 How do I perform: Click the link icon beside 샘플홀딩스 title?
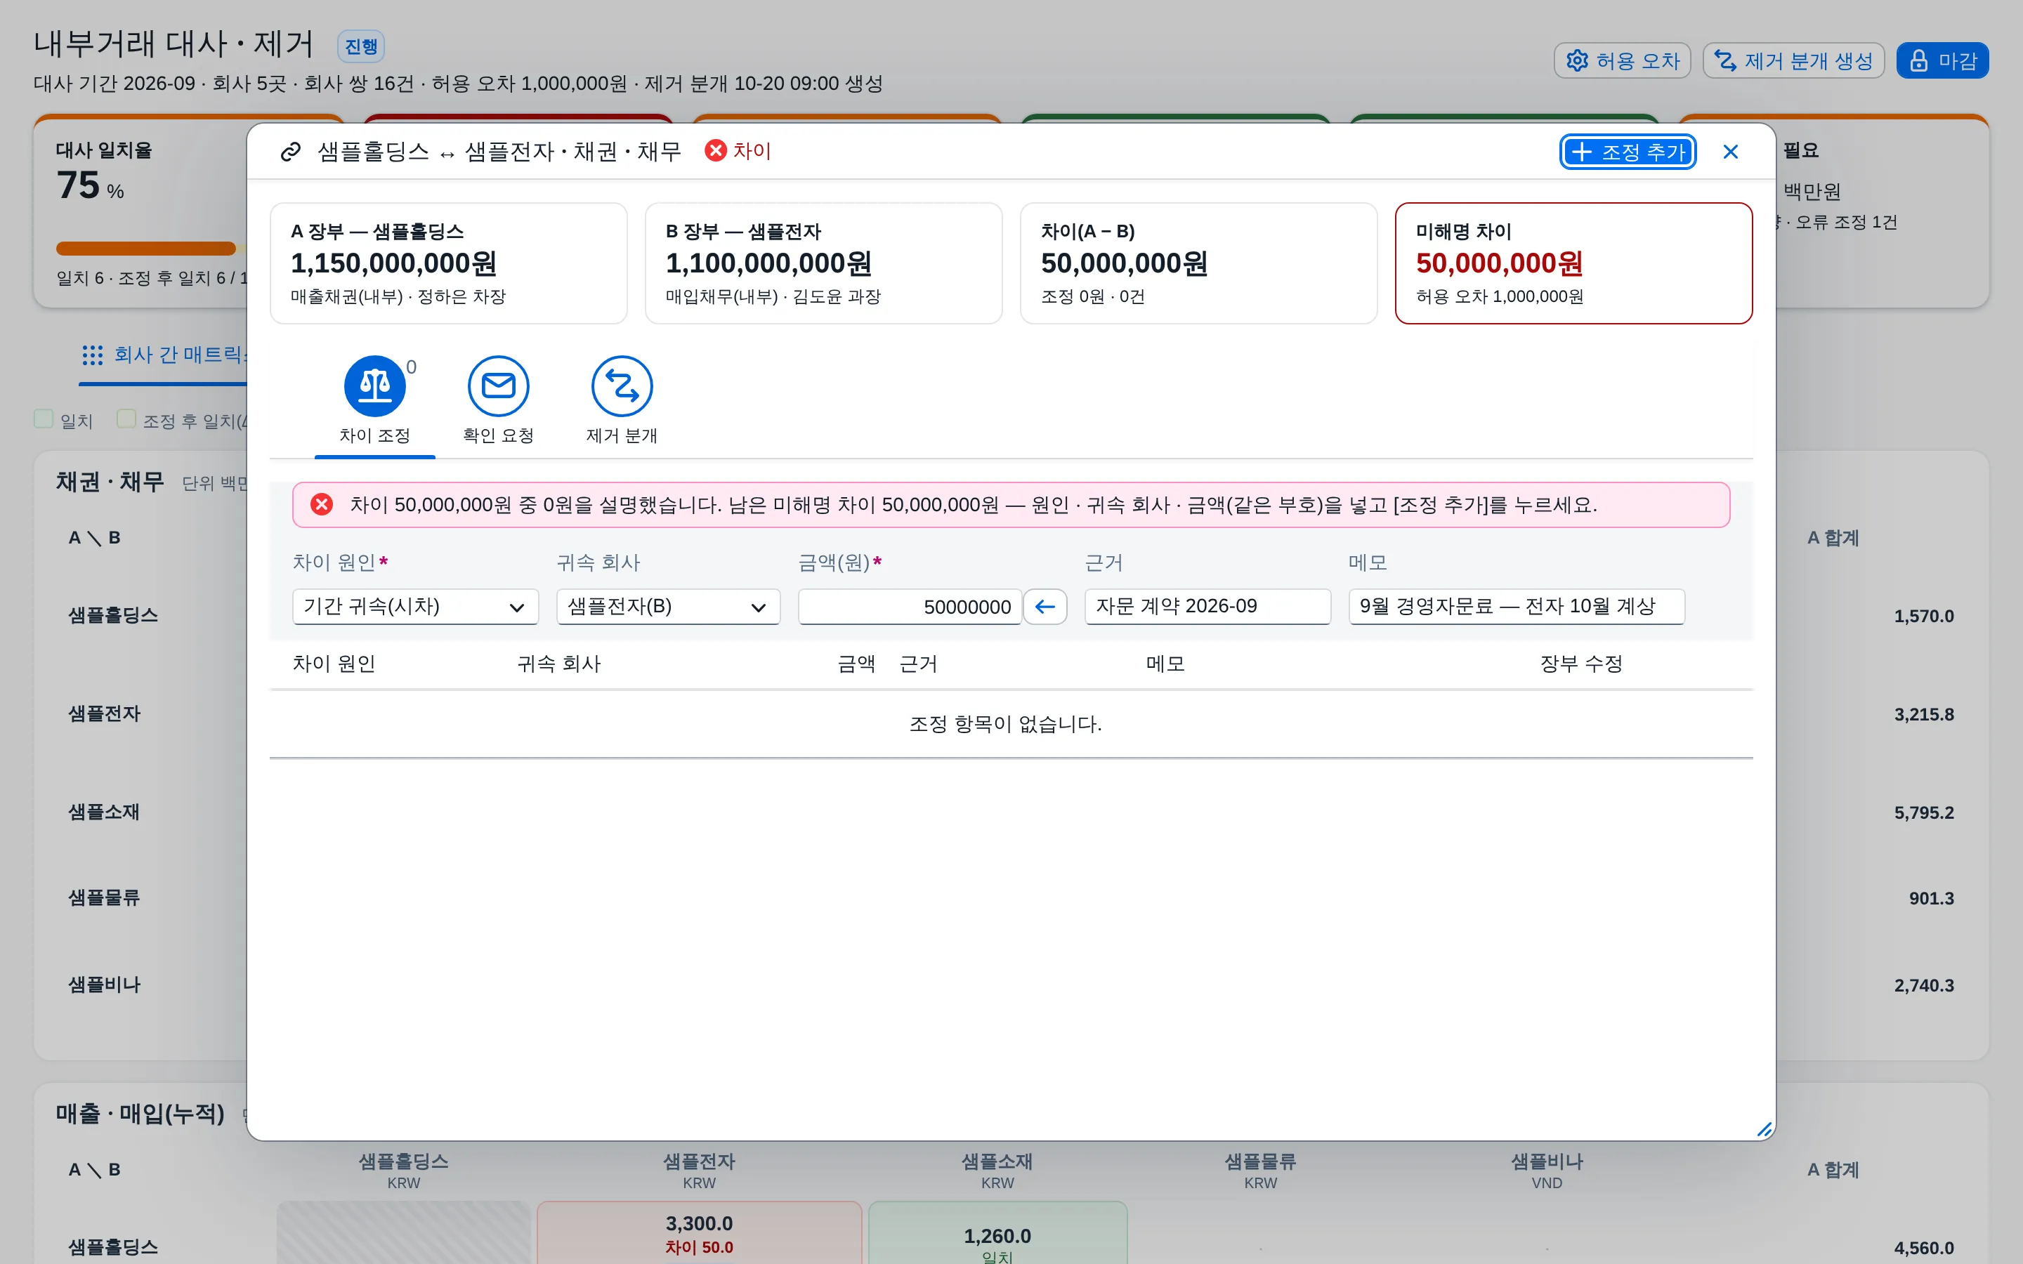pos(290,151)
